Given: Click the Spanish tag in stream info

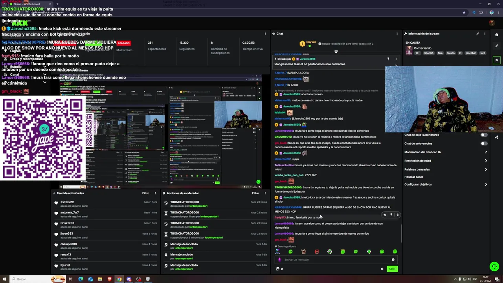Looking at the screenshot, I should [429, 53].
